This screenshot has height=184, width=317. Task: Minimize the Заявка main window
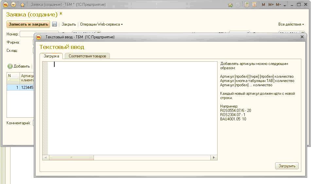(292, 5)
